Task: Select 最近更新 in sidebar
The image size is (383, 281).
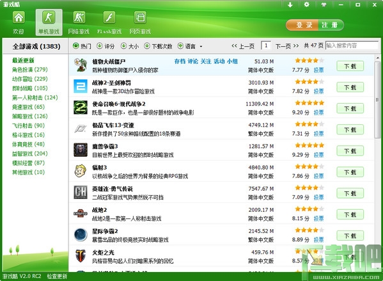Action: coord(23,60)
